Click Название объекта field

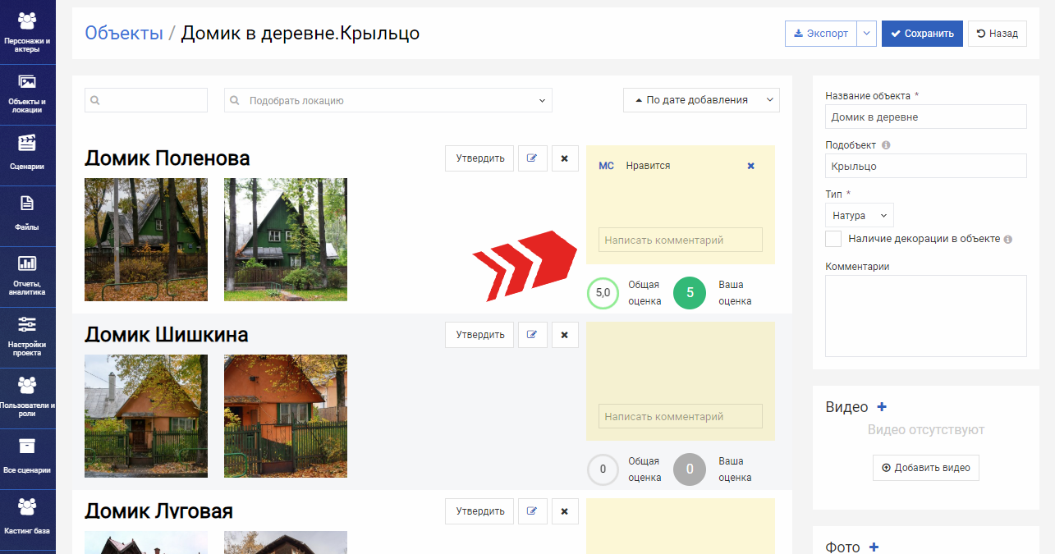coord(925,117)
